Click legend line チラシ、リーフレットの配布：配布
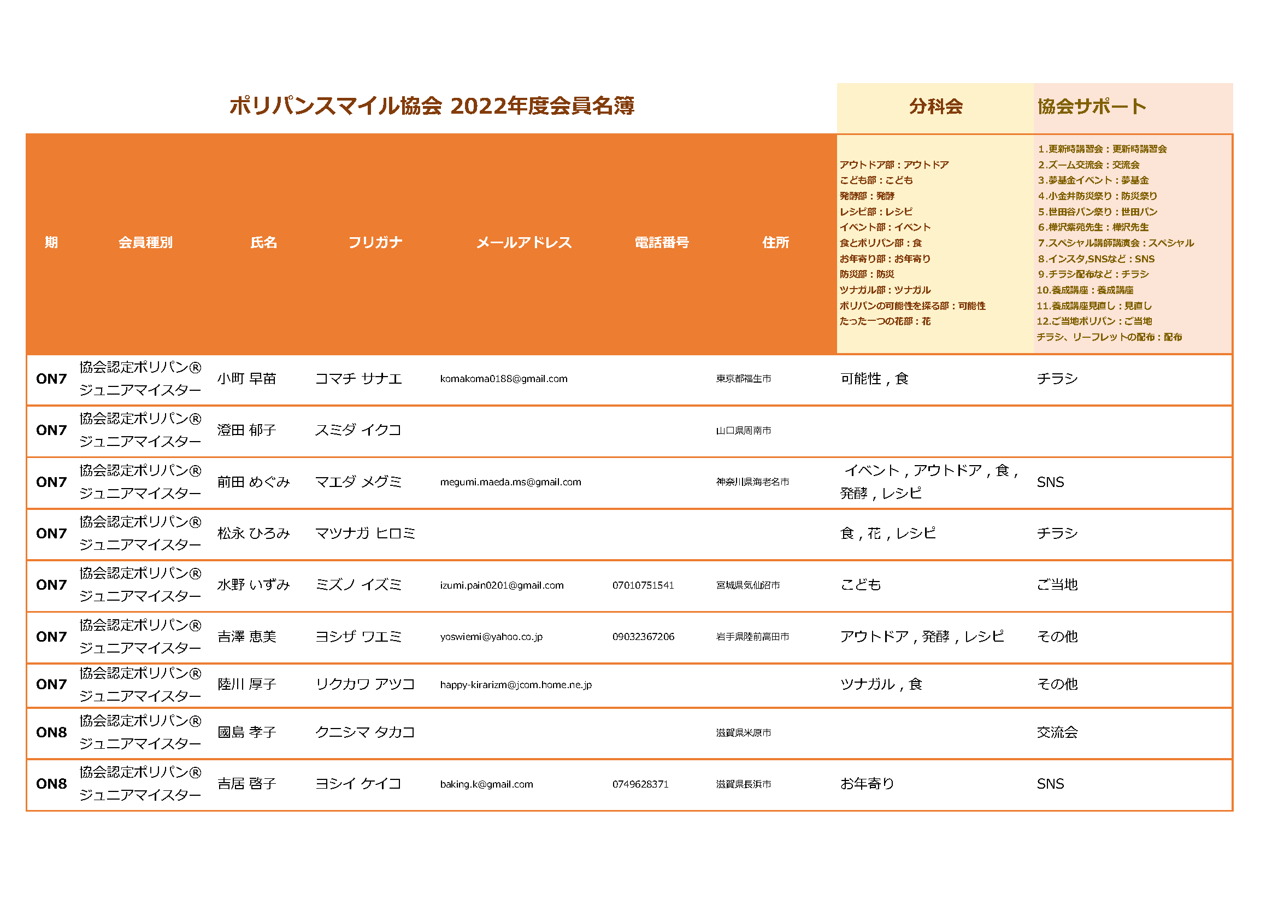 [x=1109, y=337]
